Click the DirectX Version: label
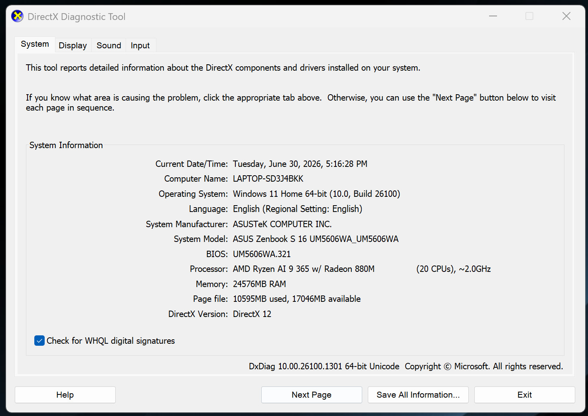The height and width of the screenshot is (416, 588). 198,314
